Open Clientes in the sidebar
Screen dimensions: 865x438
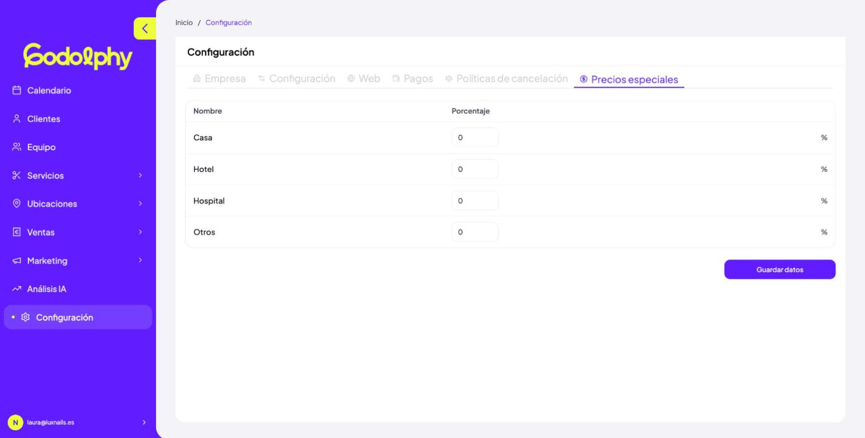(44, 119)
